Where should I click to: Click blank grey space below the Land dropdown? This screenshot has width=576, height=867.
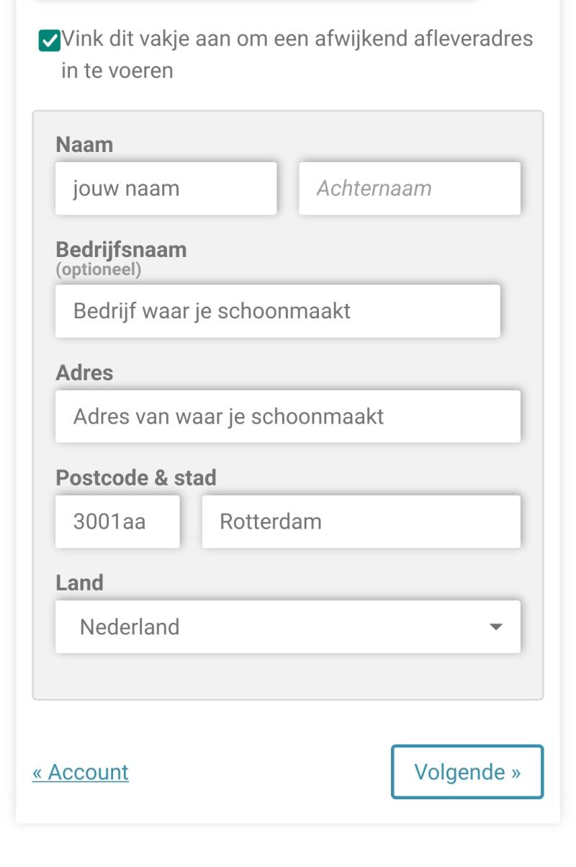click(287, 675)
